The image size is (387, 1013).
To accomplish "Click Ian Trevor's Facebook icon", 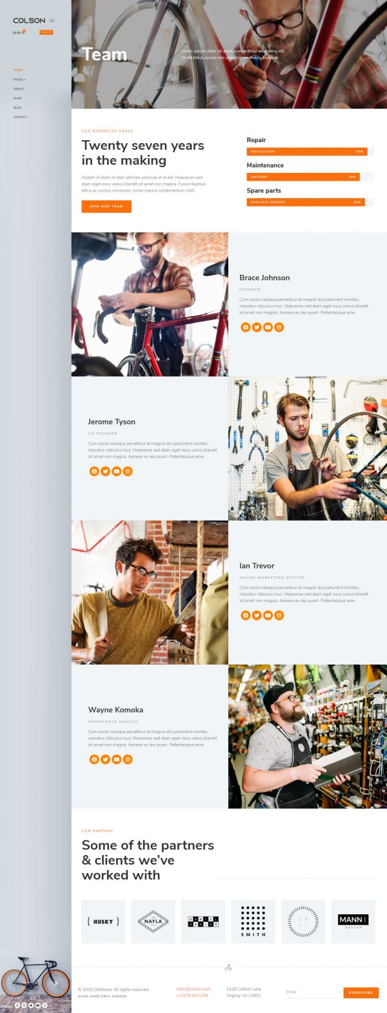I will click(x=245, y=615).
